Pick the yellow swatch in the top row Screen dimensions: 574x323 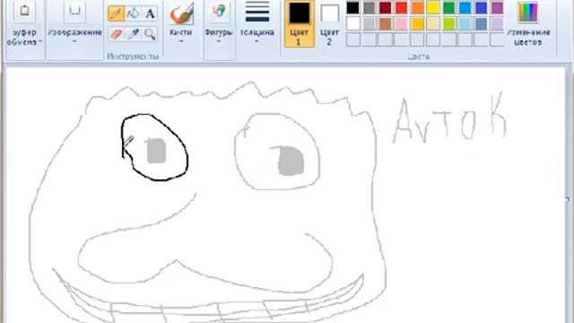(x=432, y=8)
